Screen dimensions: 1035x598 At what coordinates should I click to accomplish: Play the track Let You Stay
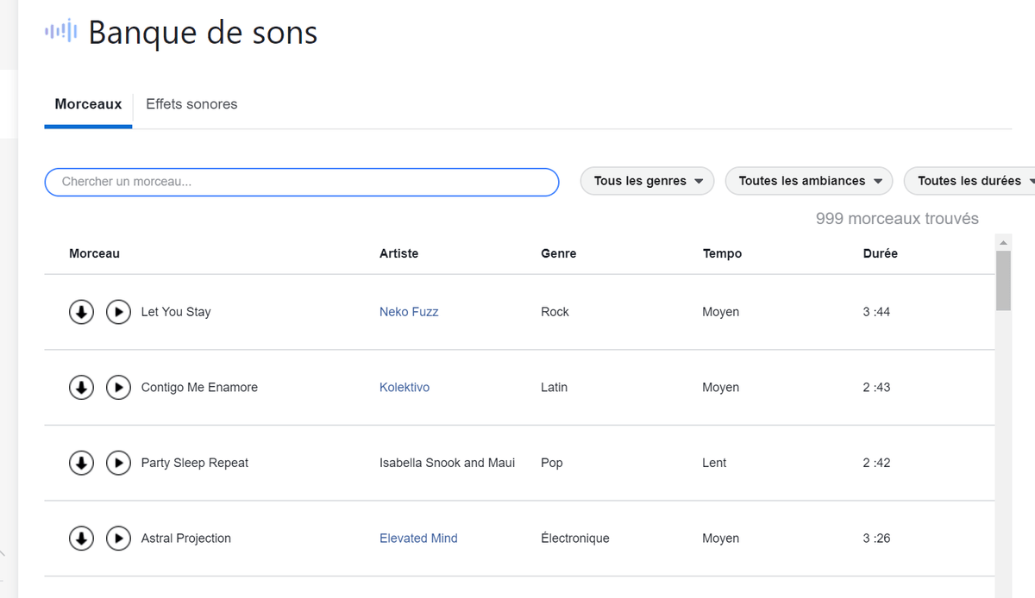pos(118,312)
